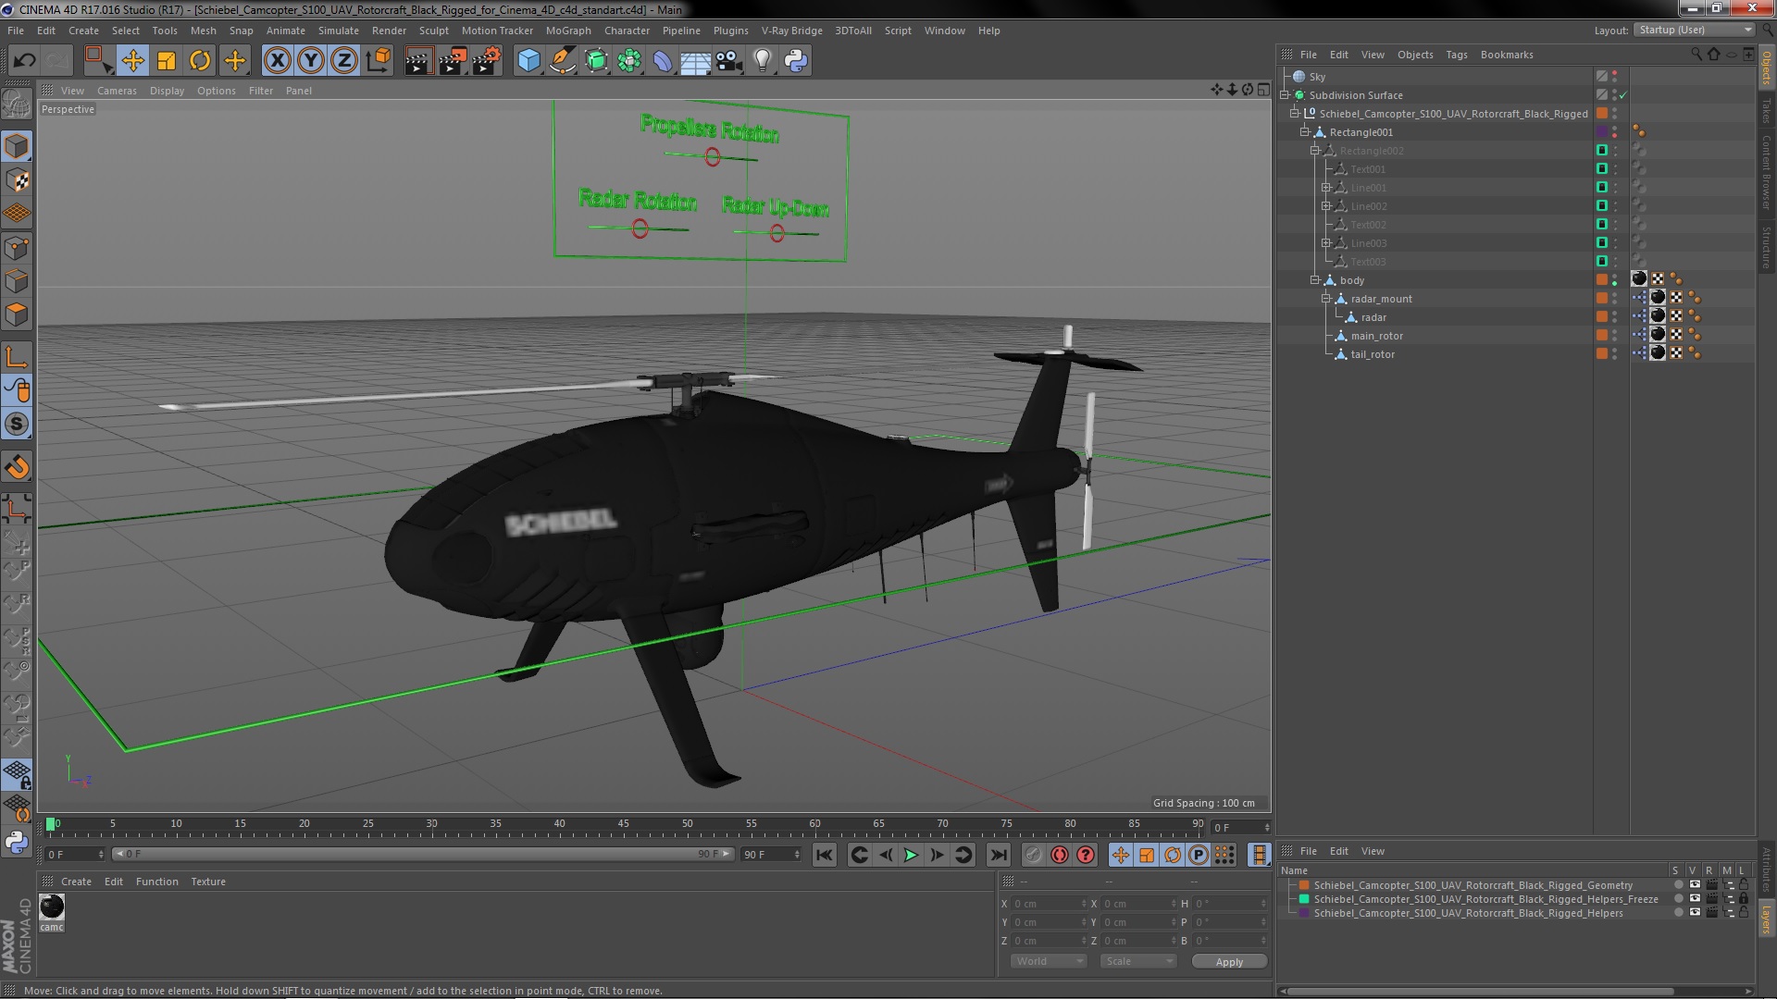Open viewport Display menu

point(167,91)
